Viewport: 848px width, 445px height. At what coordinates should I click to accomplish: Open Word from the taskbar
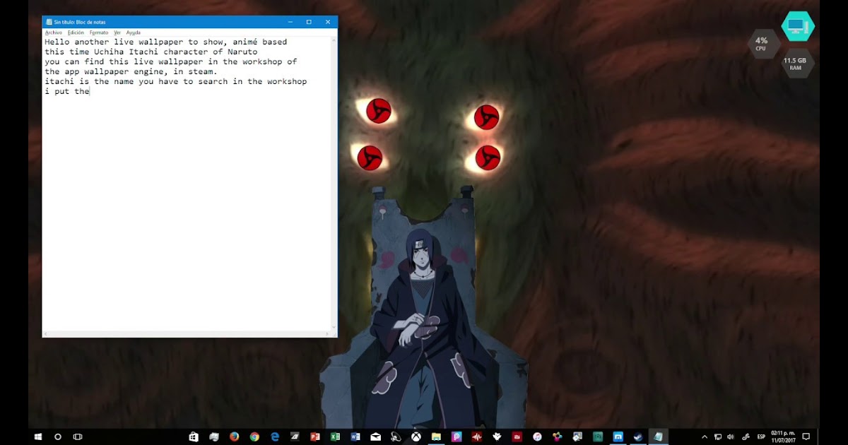[x=355, y=437]
